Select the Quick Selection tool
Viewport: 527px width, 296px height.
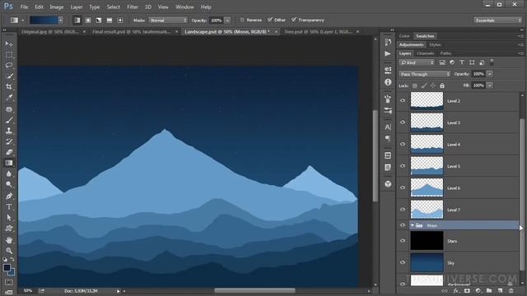pyautogui.click(x=9, y=76)
